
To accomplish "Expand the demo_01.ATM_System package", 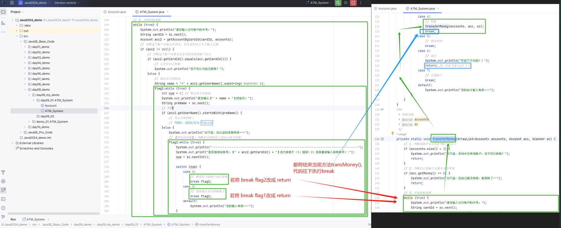I will [29, 122].
